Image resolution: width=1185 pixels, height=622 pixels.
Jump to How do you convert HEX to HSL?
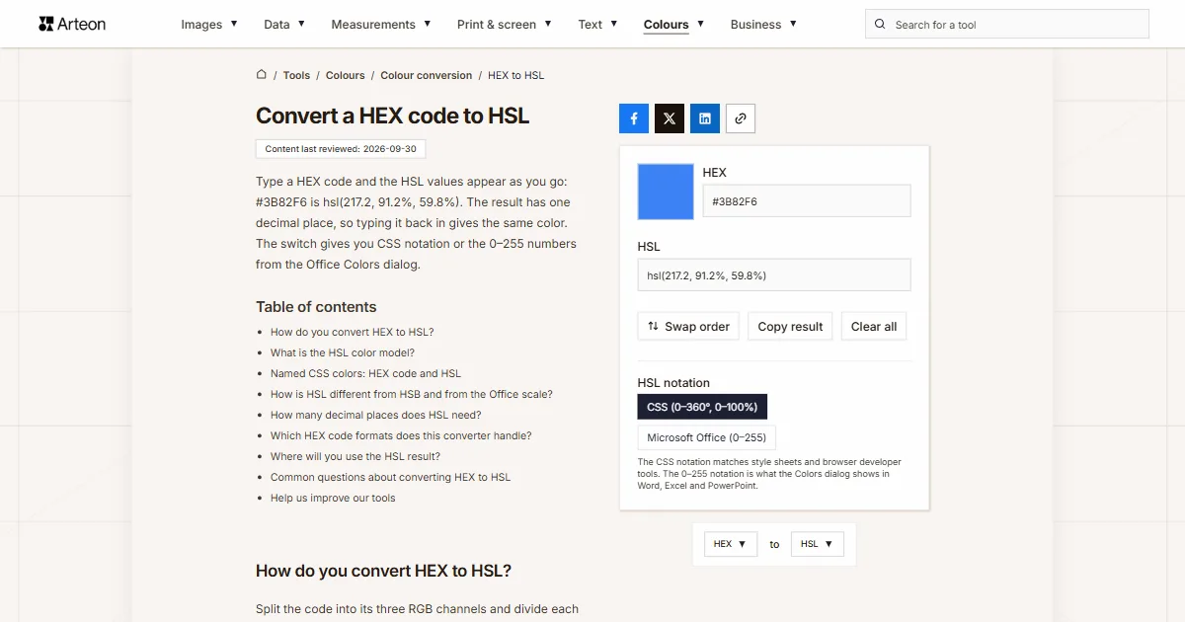tap(353, 332)
